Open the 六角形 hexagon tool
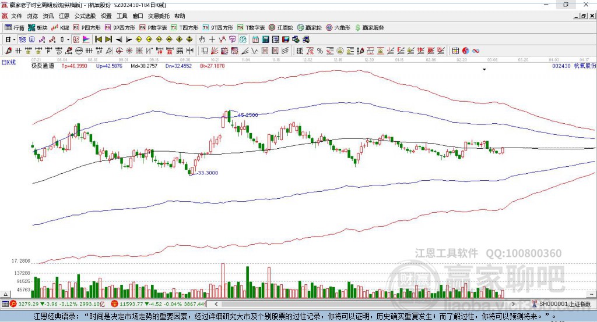The height and width of the screenshot is (322, 597). tap(338, 28)
